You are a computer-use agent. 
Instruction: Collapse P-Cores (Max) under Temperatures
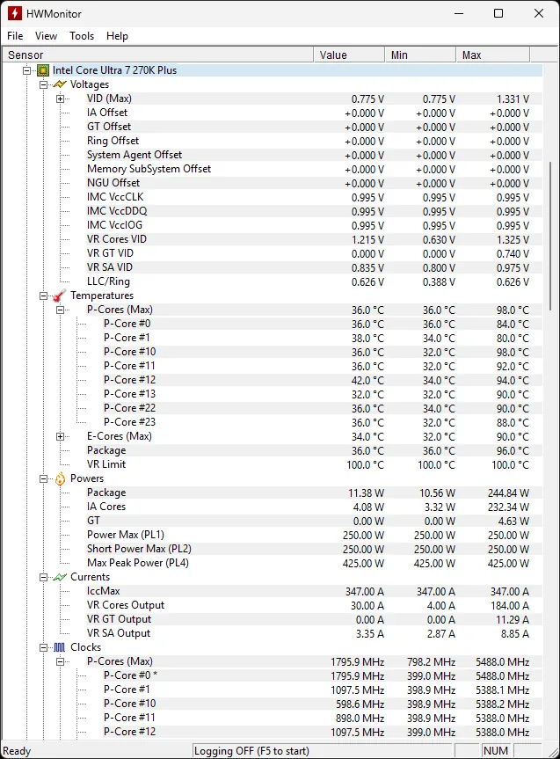click(x=60, y=310)
